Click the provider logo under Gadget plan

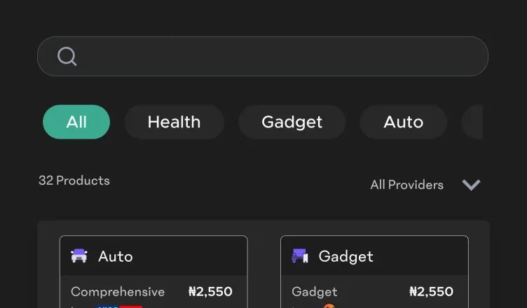click(x=329, y=306)
